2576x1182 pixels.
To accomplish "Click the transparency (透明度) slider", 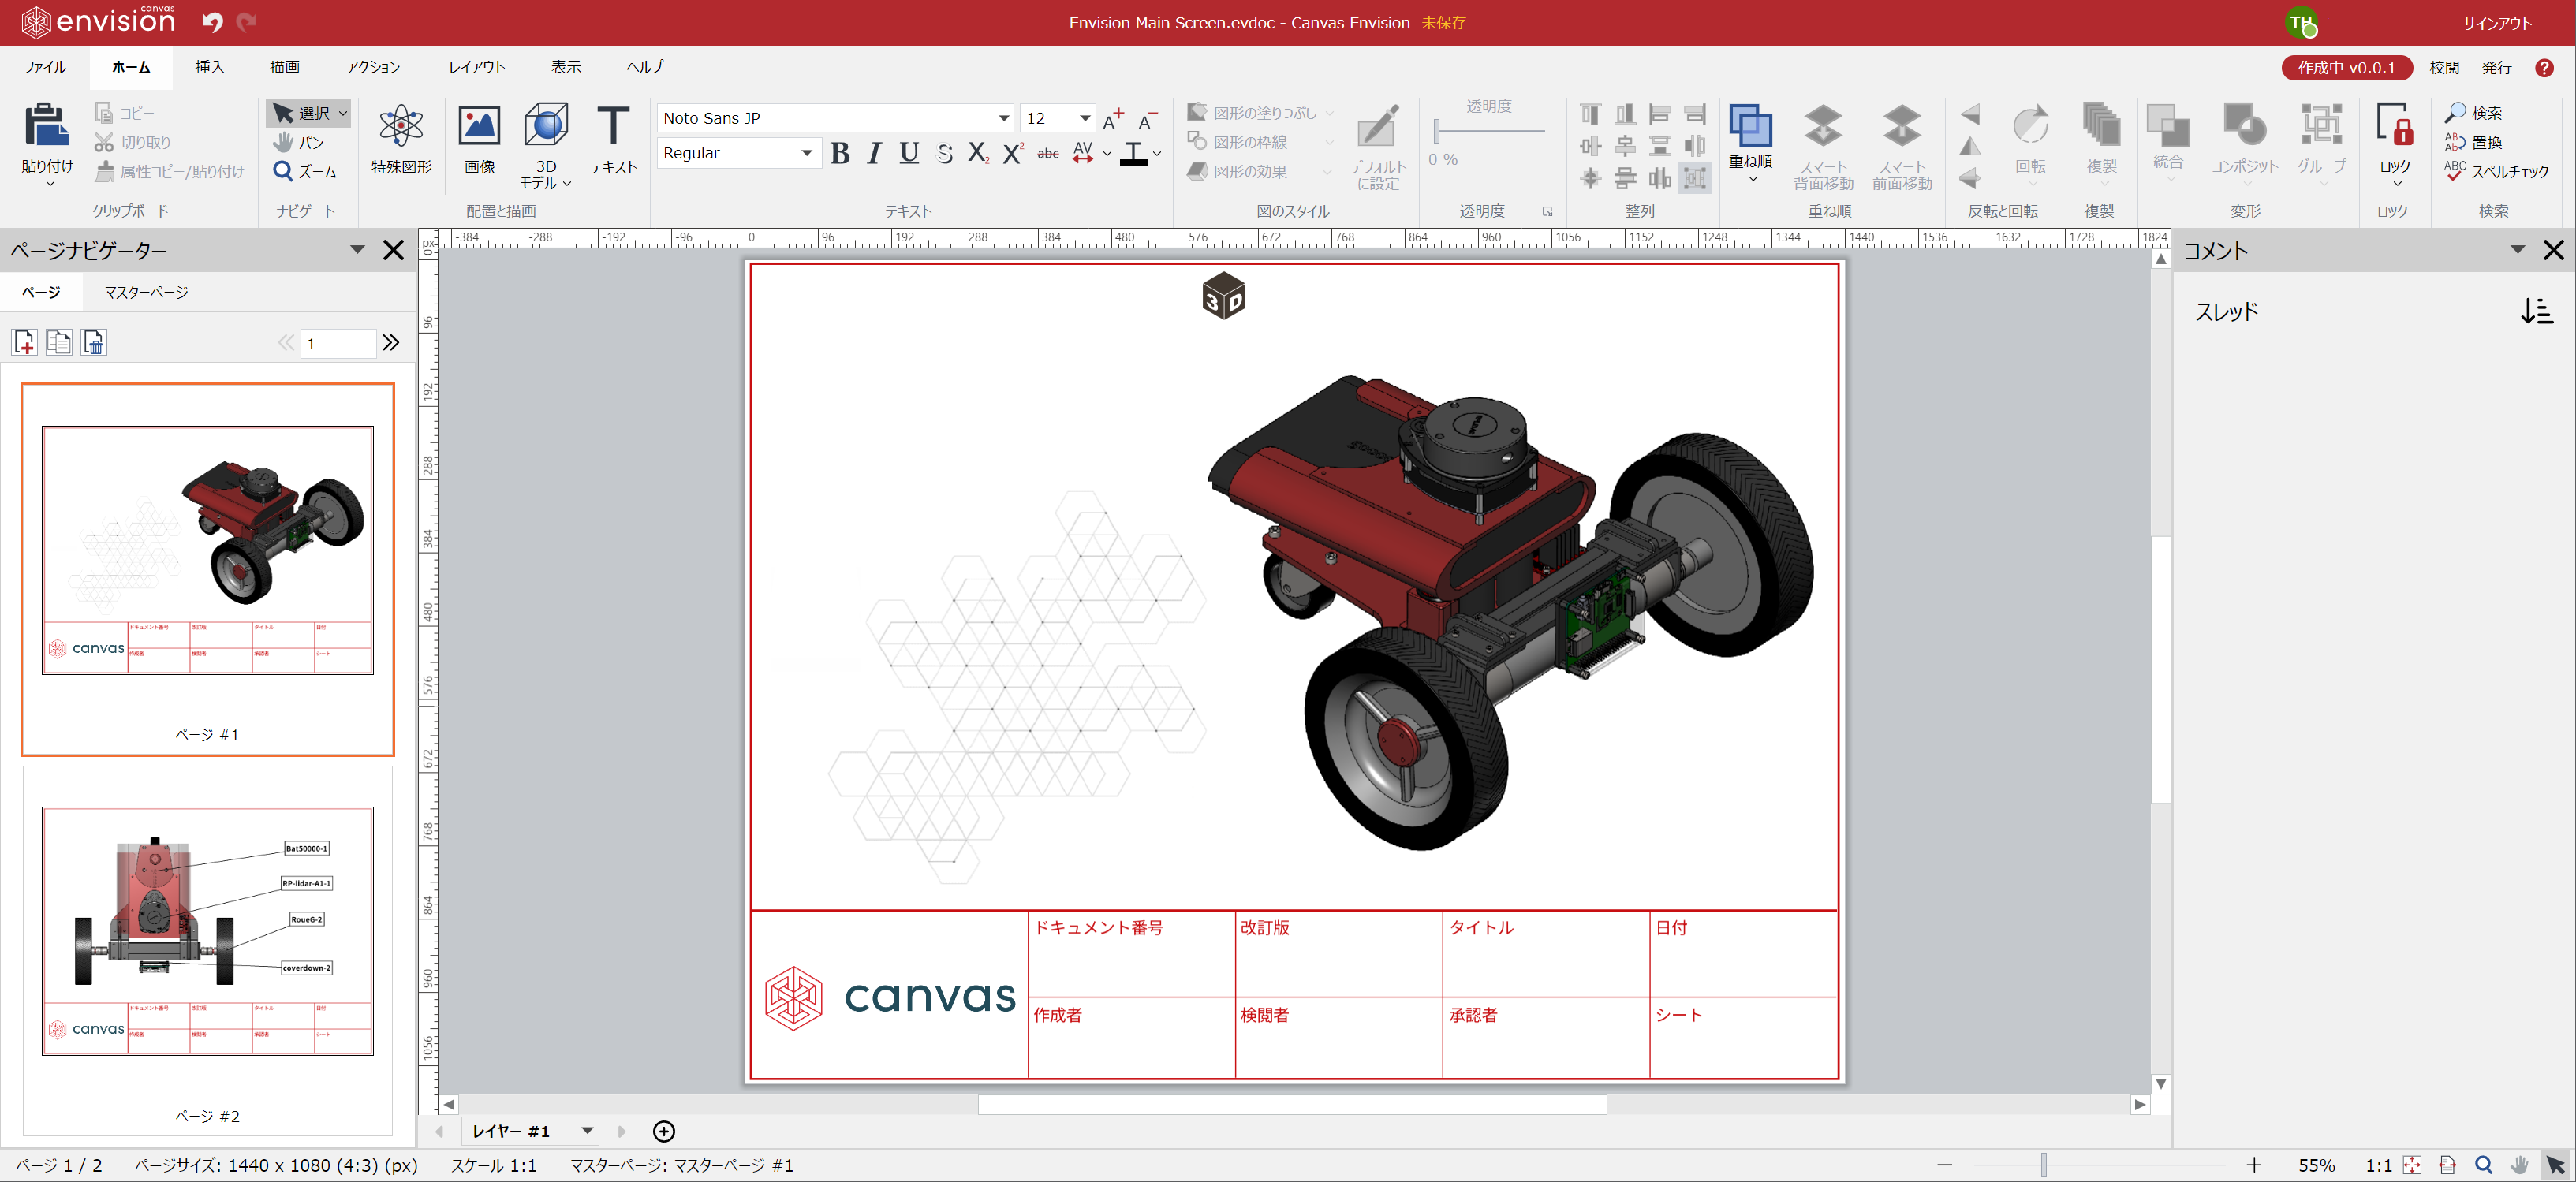I will (x=1489, y=130).
